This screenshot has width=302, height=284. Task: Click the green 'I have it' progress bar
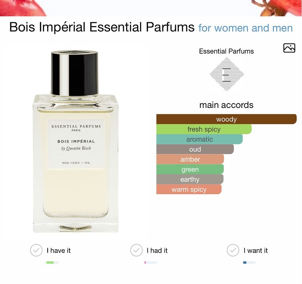(x=52, y=263)
